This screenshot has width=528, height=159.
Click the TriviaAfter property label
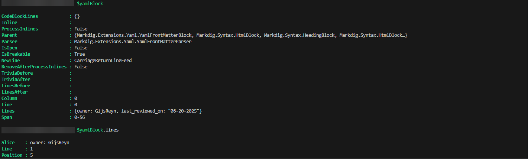click(16, 79)
